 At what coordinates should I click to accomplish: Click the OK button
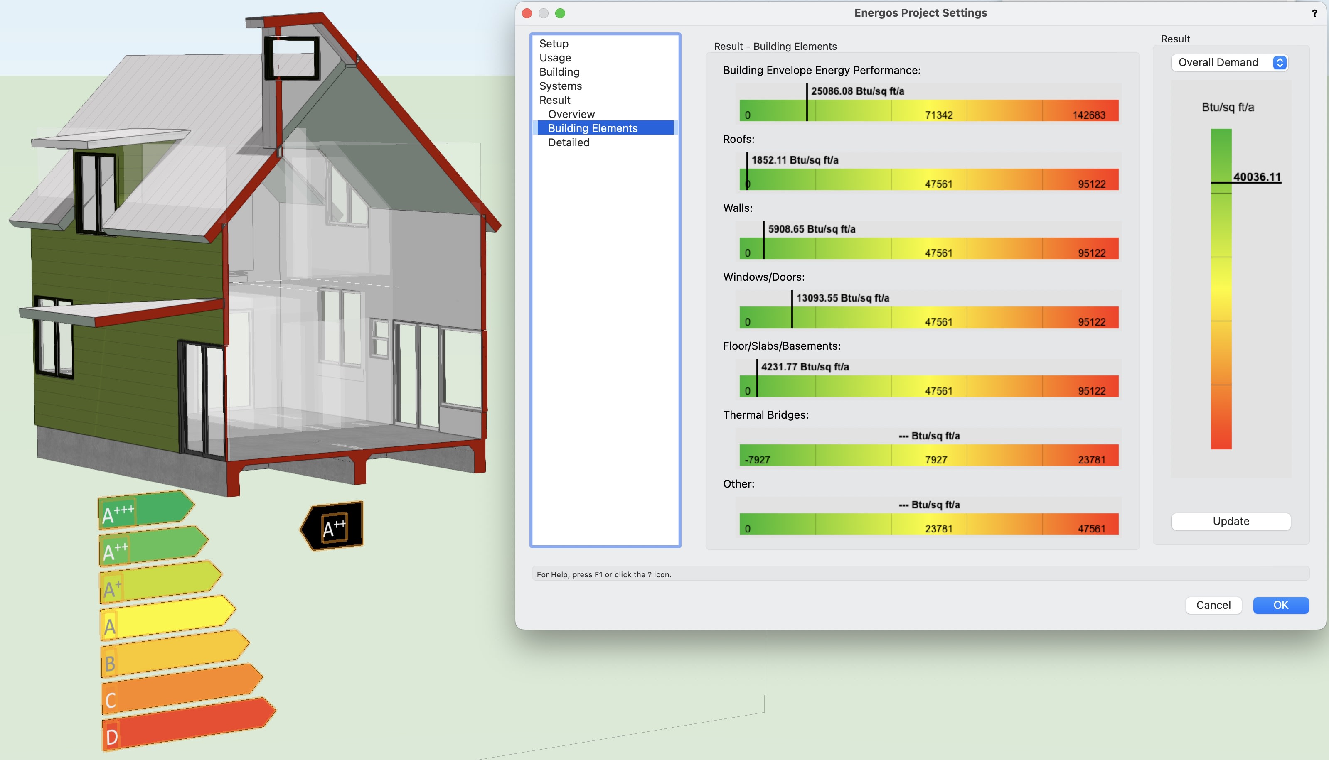click(1280, 605)
